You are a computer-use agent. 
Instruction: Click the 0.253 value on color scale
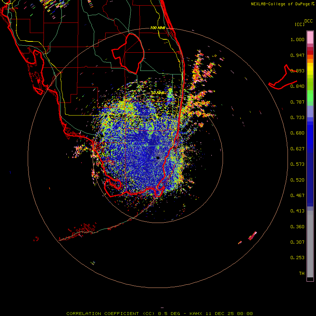click(x=297, y=258)
